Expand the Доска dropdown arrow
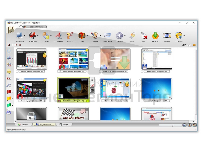203x152 pixels. pyautogui.click(x=100, y=35)
